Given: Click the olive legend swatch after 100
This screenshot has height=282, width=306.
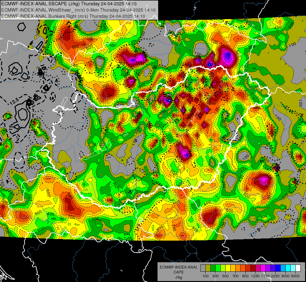Looking at the screenshot, I should (208, 268).
